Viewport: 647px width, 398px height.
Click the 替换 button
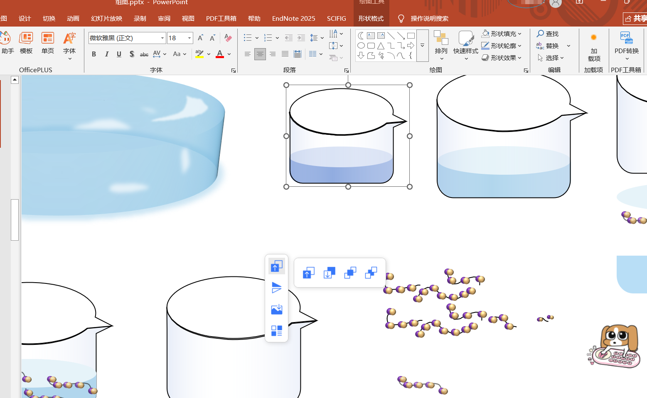coord(548,46)
